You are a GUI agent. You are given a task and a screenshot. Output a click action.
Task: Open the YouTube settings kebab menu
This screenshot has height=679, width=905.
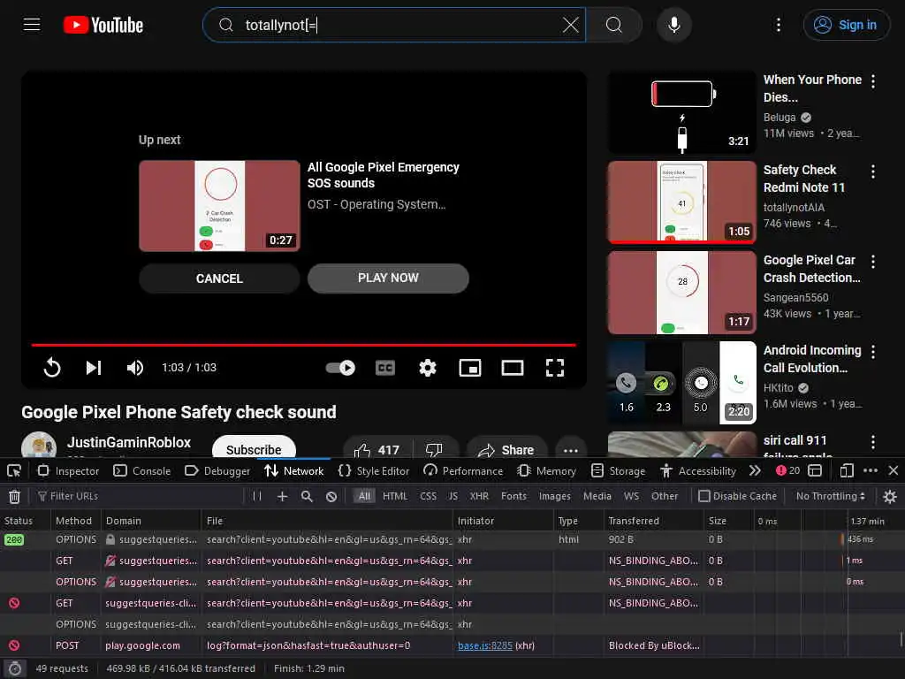click(x=779, y=25)
